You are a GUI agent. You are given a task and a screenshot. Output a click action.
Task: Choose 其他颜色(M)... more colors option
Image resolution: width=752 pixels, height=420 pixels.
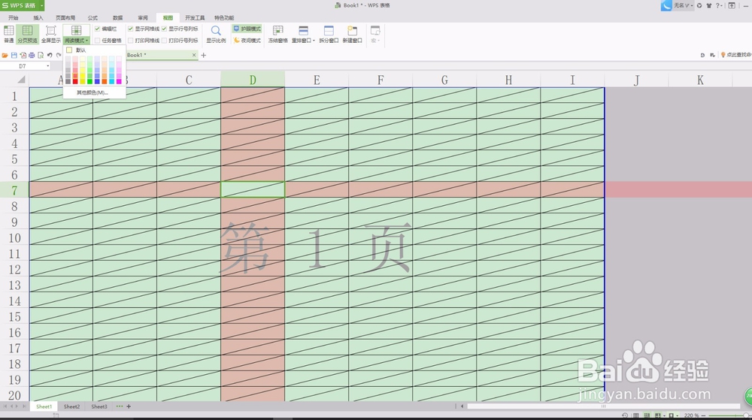point(92,92)
